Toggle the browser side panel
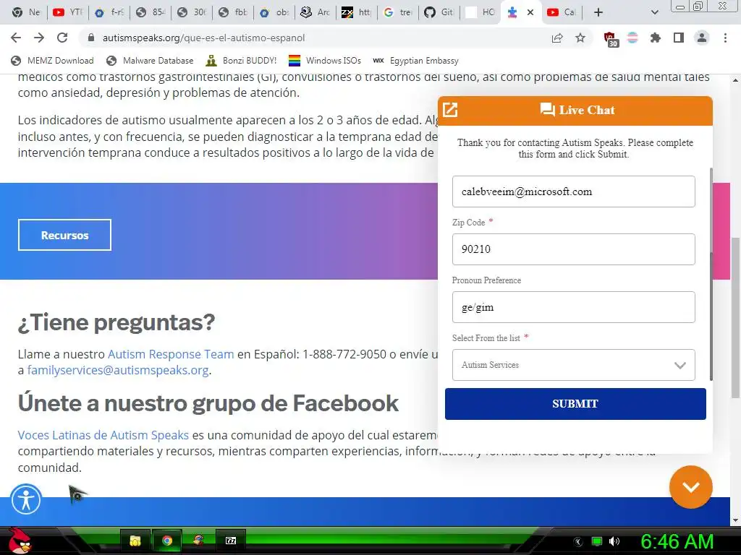Viewport: 741px width, 555px height. pos(679,38)
